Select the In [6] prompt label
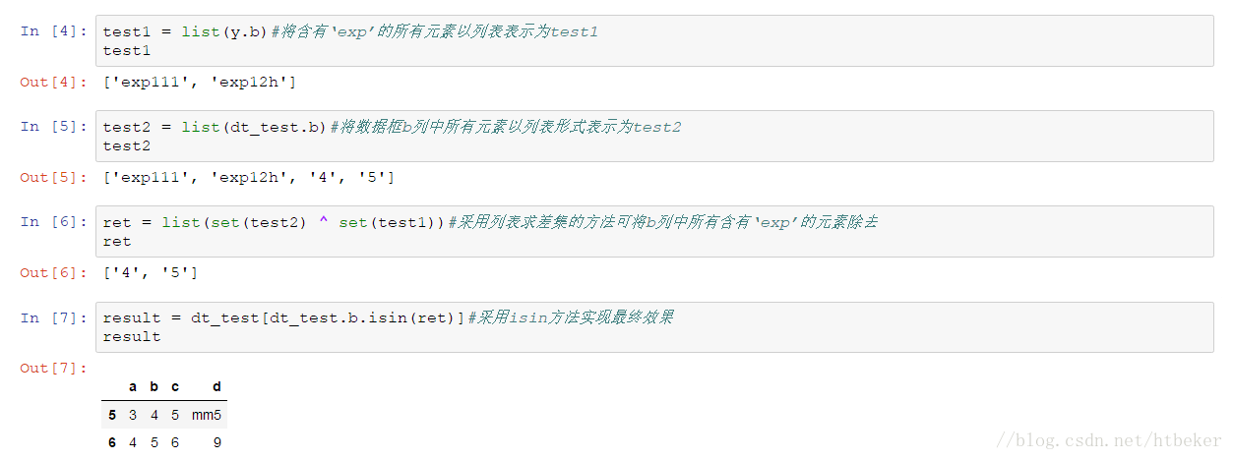Screen dimensions: 1233x460 pos(54,221)
